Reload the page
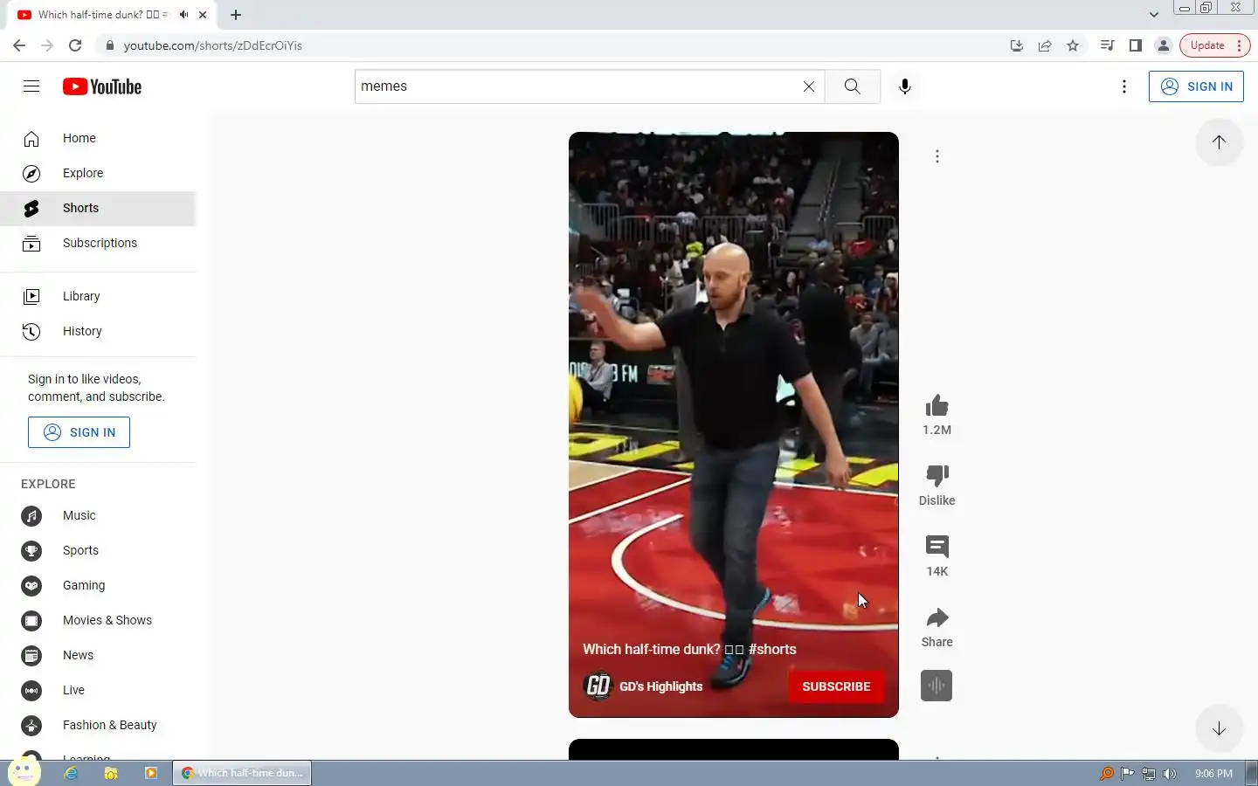Screen dimensions: 1258x786 75,45
